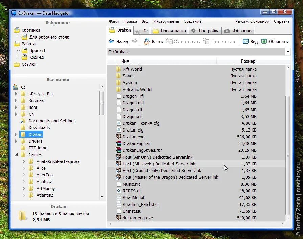Select AgataKristiEastExpress folder in tree
Screen dimensions: 303x239
(58, 161)
